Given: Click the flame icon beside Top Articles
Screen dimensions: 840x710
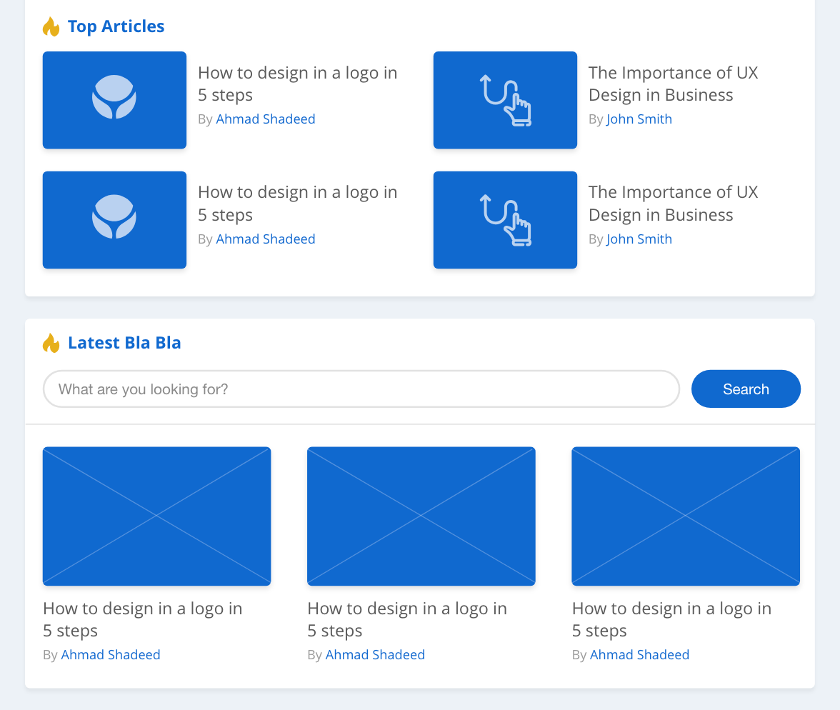Looking at the screenshot, I should click(51, 26).
